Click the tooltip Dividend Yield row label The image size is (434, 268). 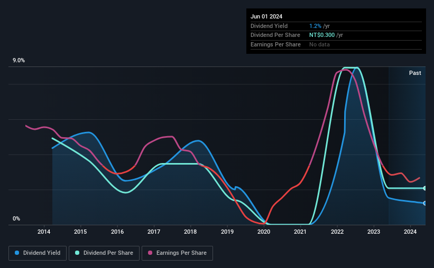click(269, 26)
